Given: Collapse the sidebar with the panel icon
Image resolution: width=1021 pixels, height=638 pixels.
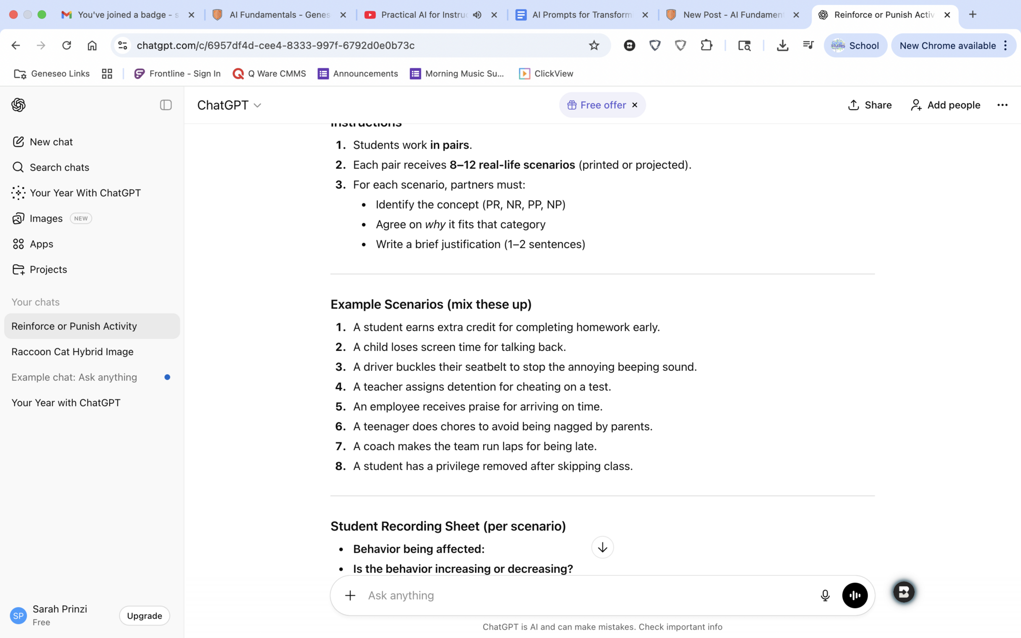Looking at the screenshot, I should pyautogui.click(x=166, y=105).
